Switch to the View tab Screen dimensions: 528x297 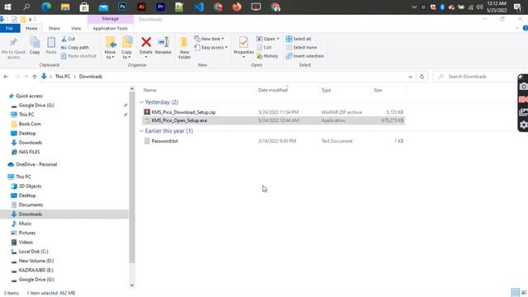pyautogui.click(x=76, y=28)
